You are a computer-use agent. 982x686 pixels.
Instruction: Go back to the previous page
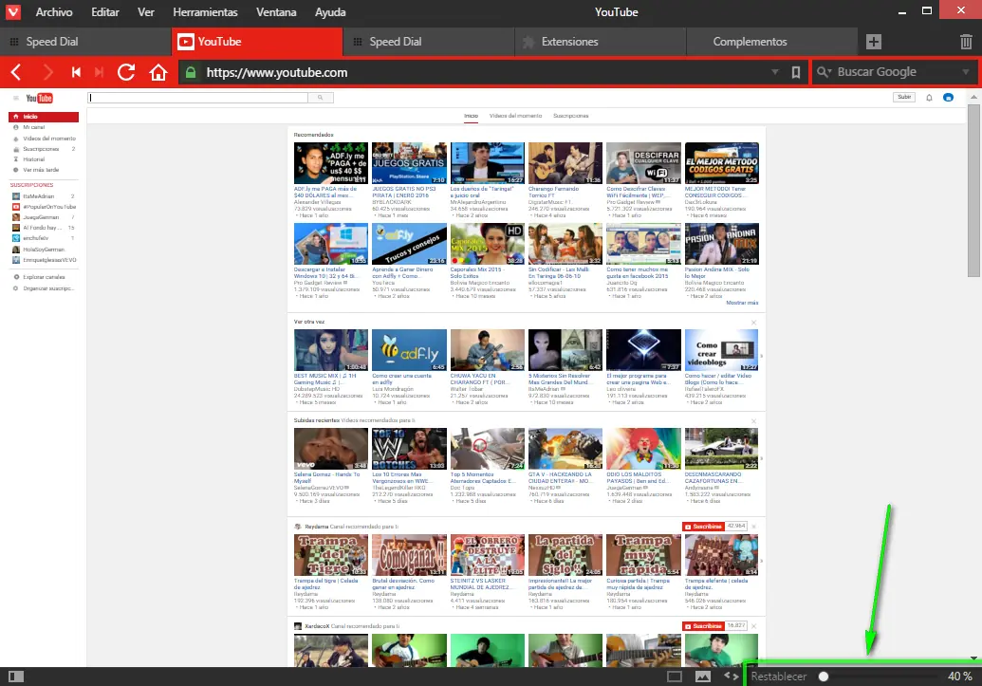pyautogui.click(x=16, y=72)
